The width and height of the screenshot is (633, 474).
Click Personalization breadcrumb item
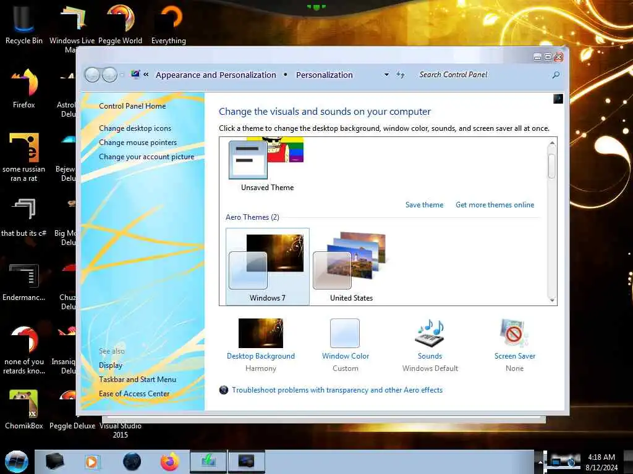click(325, 75)
